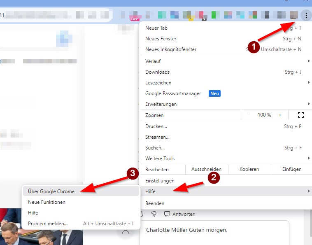Increase zoom with the plus button

(280, 115)
